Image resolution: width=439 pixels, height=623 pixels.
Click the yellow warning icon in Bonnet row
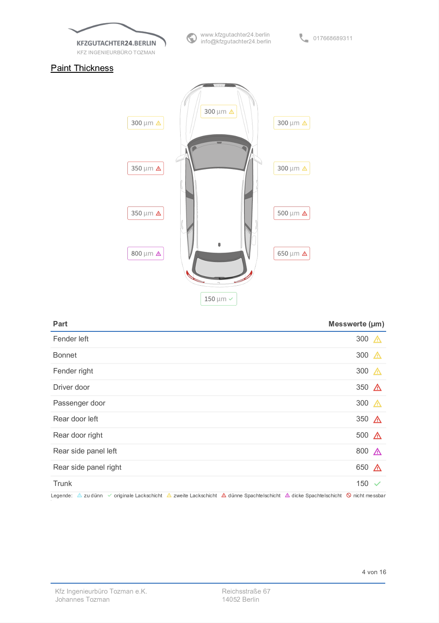point(378,355)
